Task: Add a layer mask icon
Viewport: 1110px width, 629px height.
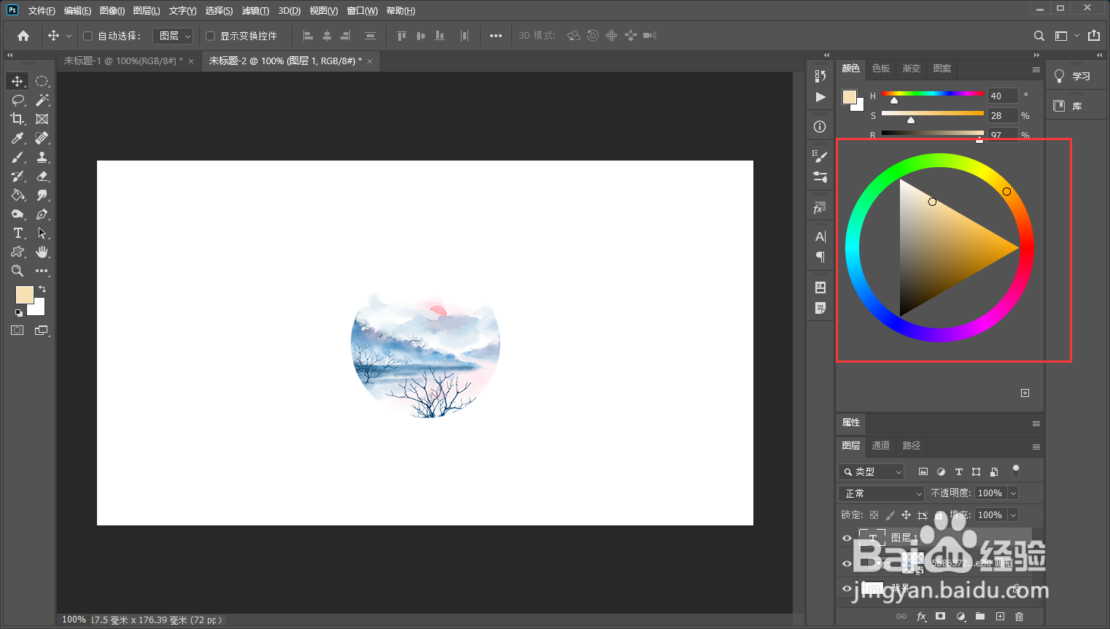Action: 941,617
